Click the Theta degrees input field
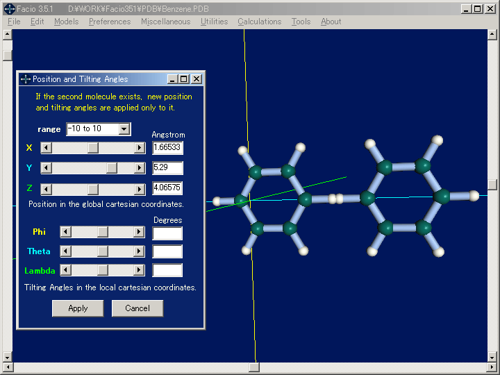The image size is (500, 375). (x=167, y=251)
